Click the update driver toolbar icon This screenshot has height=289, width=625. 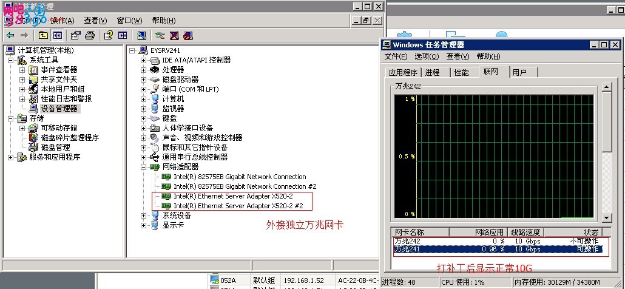(x=160, y=35)
